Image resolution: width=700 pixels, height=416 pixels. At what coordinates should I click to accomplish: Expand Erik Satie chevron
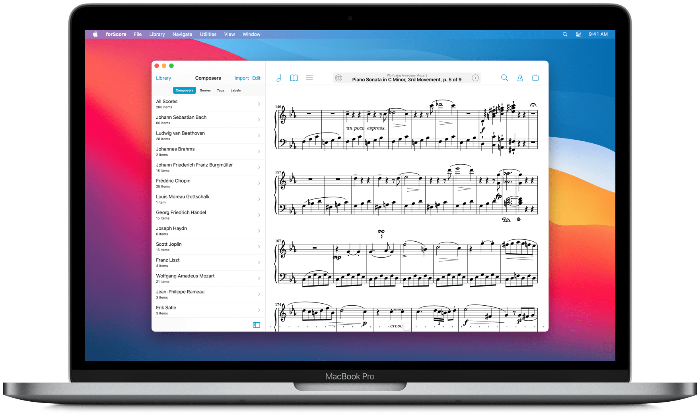(259, 310)
